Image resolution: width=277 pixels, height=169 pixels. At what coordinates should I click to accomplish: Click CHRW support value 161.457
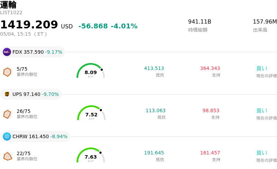[210, 153]
